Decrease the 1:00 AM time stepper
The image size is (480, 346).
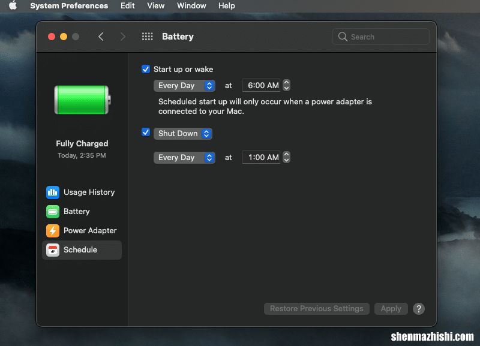click(x=286, y=160)
